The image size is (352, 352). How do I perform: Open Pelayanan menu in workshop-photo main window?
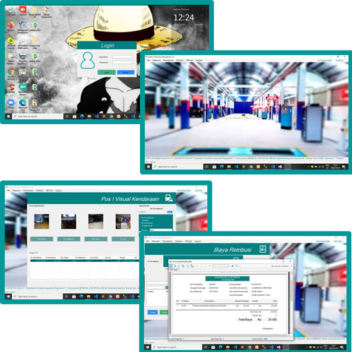pos(156,60)
